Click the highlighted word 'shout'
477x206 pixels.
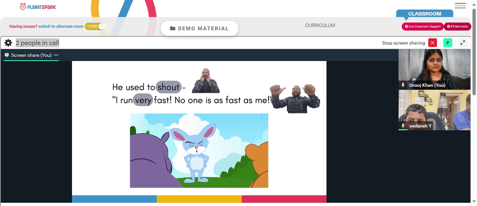point(168,87)
